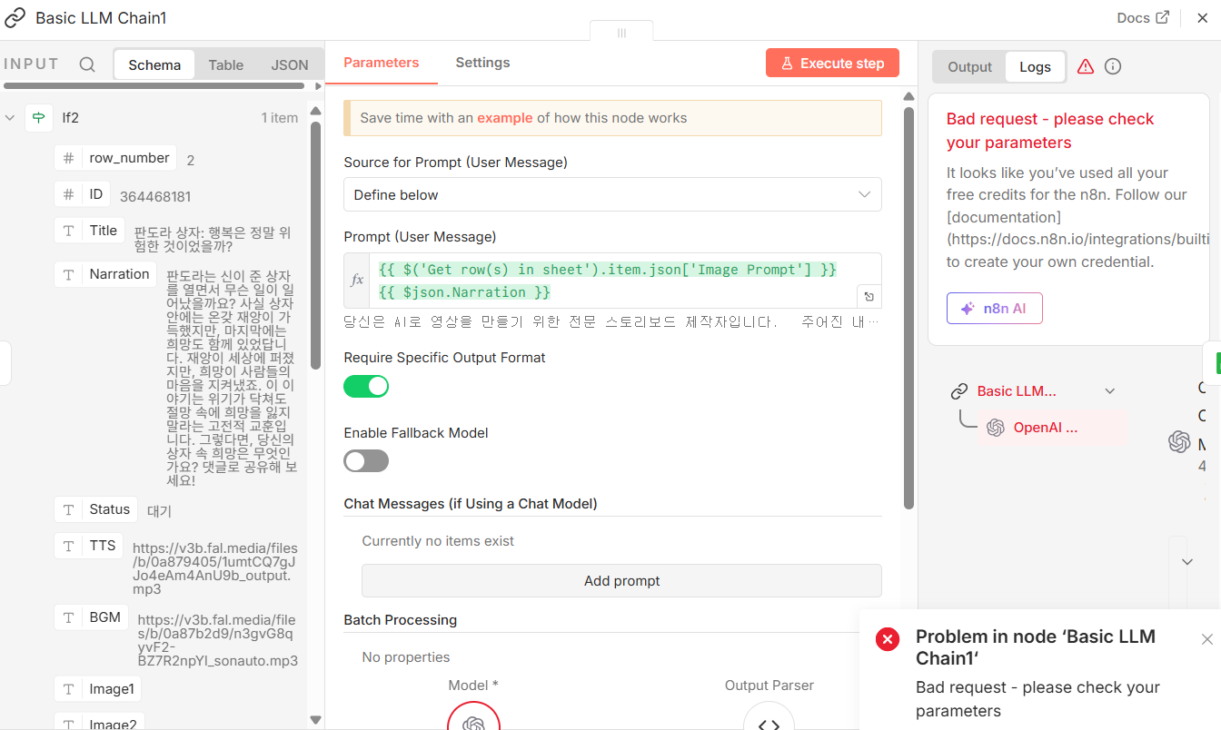
Task: Select the Basic LLM log entry
Action: pyautogui.click(x=1017, y=391)
